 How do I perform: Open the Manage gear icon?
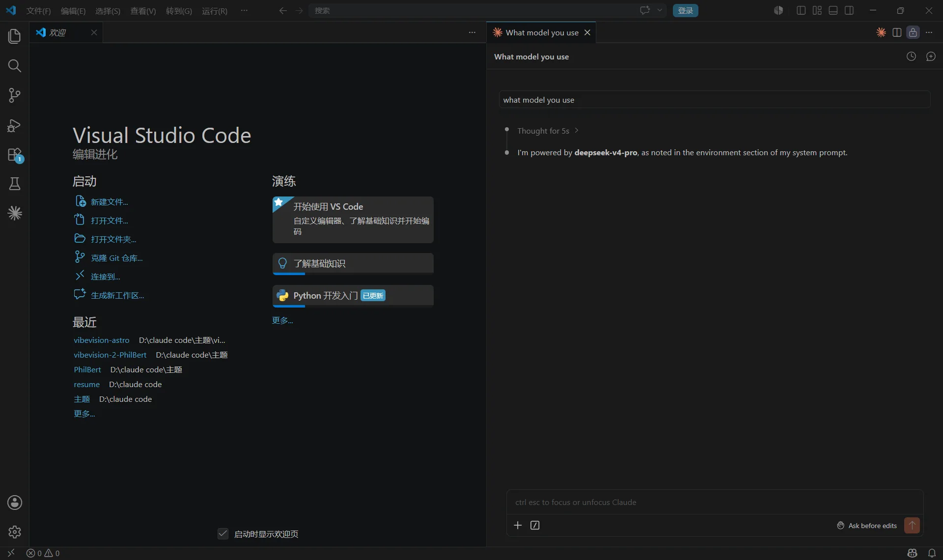click(15, 532)
